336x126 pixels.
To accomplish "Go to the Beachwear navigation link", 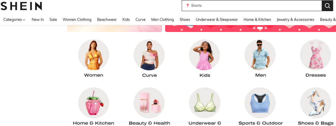I will click(107, 19).
